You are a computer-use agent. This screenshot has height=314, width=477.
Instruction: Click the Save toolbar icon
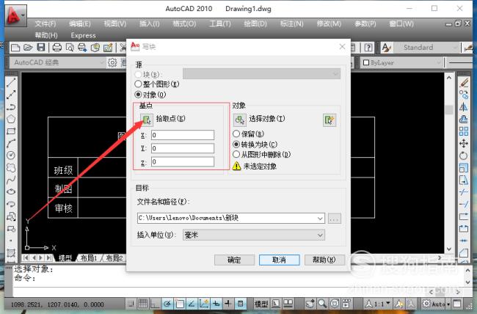[x=41, y=48]
